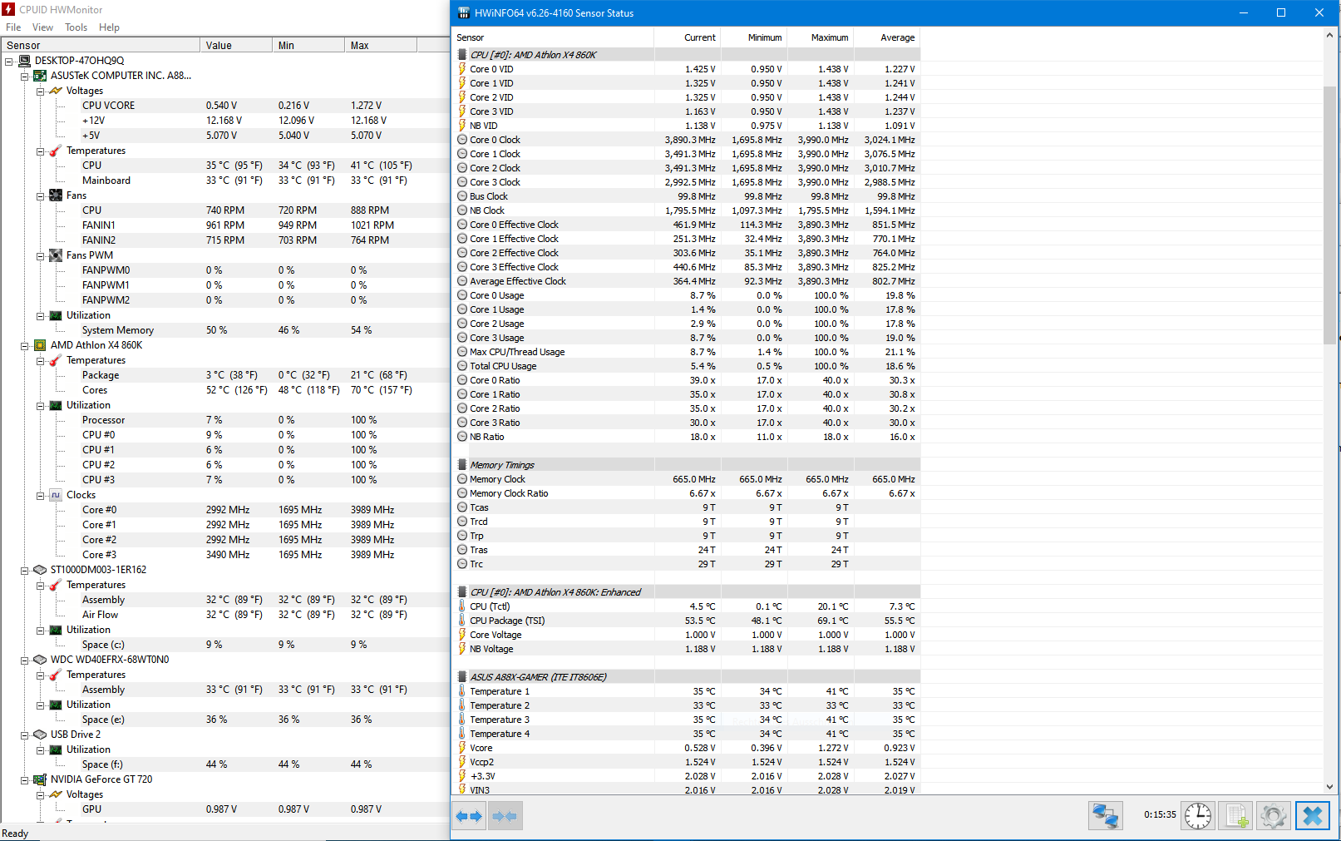Viewport: 1341px width, 841px height.
Task: Collapse the Voltages node under ASUSTeK
Action: 40,91
